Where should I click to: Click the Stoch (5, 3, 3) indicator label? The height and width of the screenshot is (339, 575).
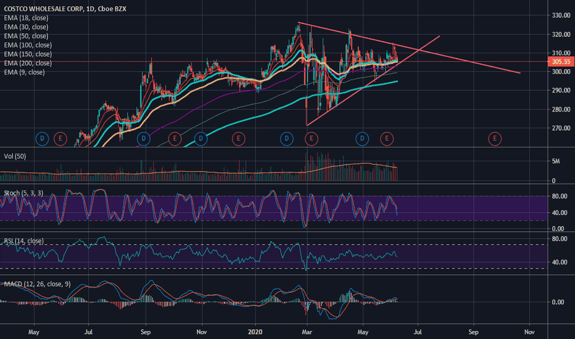pos(23,193)
